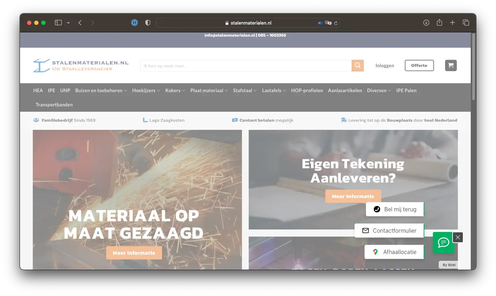496x296 pixels.
Task: Open the Safari share menu
Action: pyautogui.click(x=439, y=22)
